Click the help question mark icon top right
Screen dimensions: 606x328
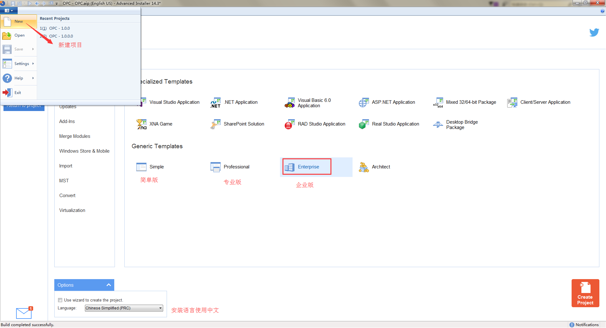pos(602,11)
